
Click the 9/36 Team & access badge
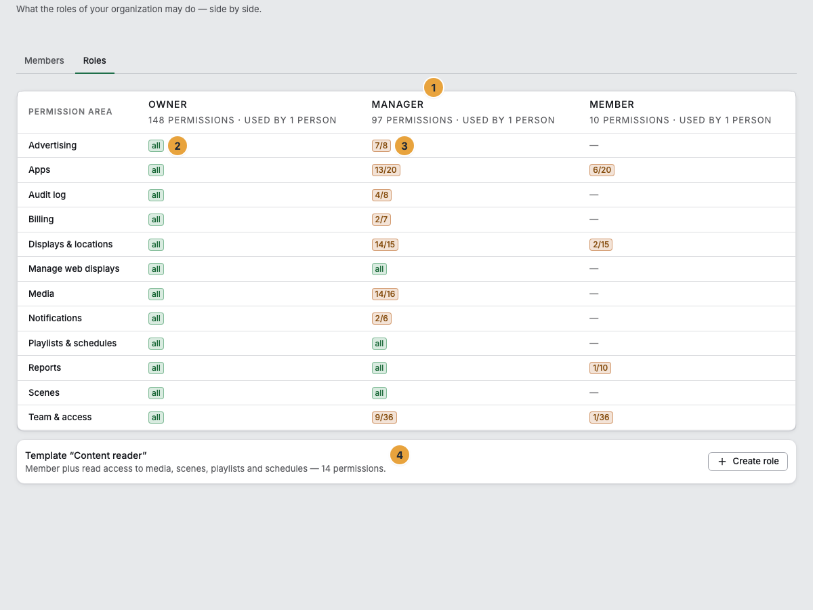(x=384, y=418)
